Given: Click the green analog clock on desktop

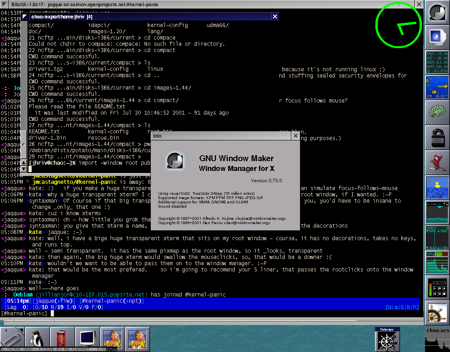Looking at the screenshot, I should point(398,25).
